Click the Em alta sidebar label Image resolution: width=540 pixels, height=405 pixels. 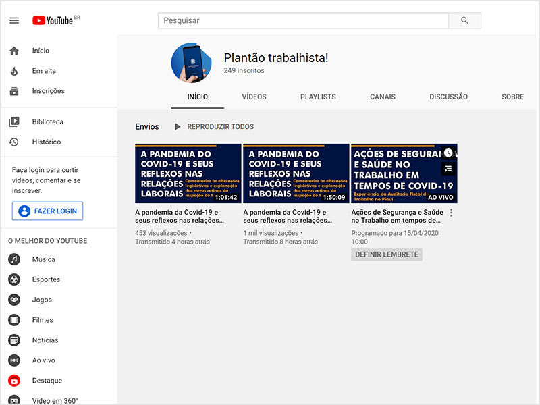click(x=44, y=71)
